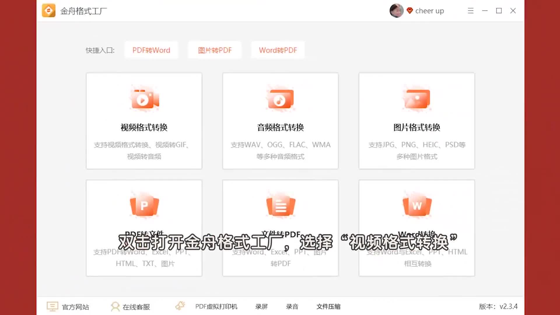560x315 pixels.
Task: Launch the PDF虚拟打印机 virtual printer
Action: click(x=216, y=307)
